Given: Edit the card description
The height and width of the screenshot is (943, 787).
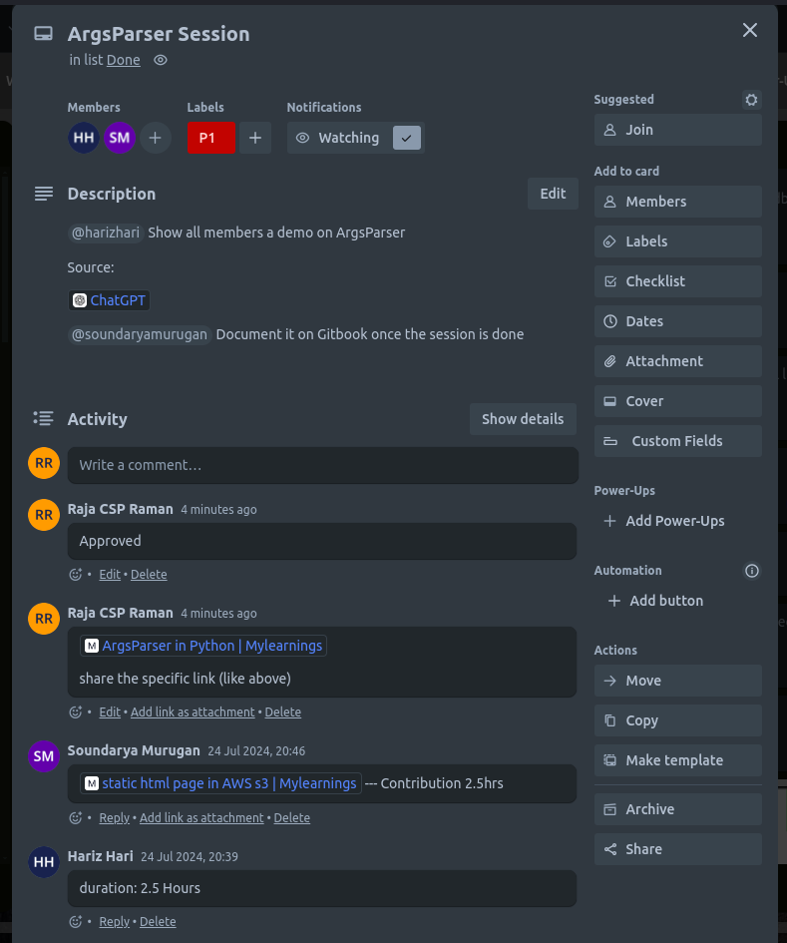Looking at the screenshot, I should [x=553, y=194].
